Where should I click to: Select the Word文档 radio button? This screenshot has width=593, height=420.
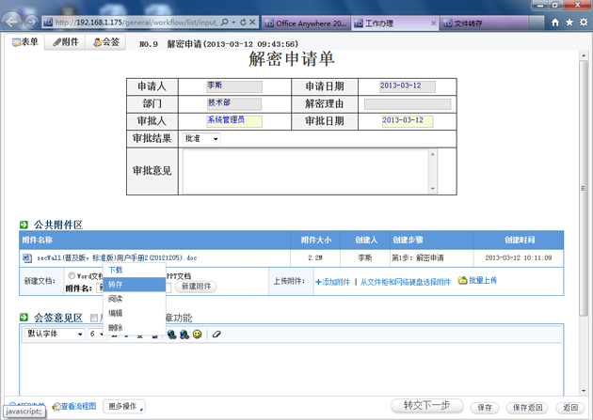72,276
